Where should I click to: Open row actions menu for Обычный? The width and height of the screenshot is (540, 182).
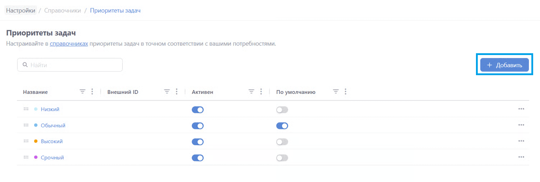tap(521, 125)
